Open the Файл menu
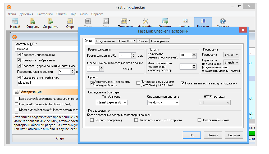The image size is (269, 154). tap(12, 14)
